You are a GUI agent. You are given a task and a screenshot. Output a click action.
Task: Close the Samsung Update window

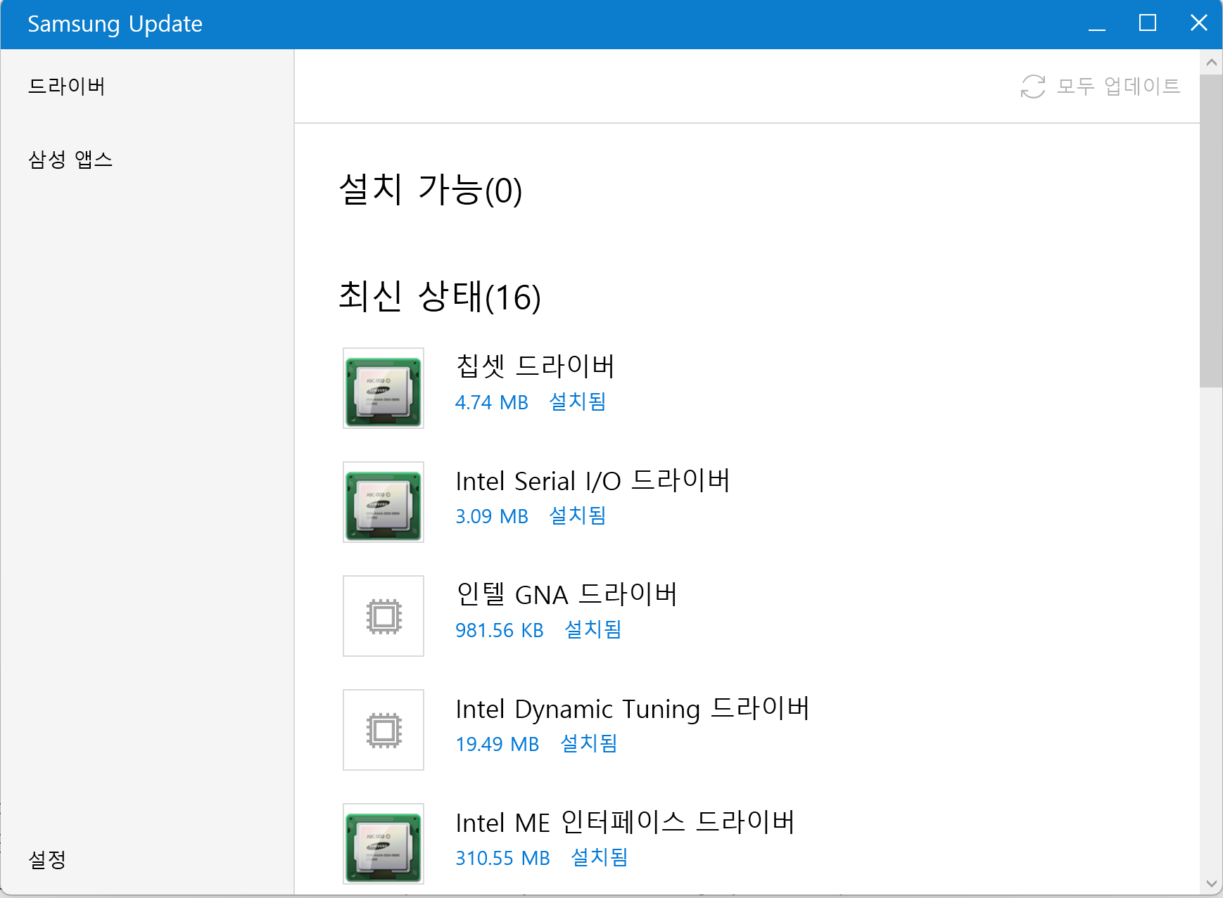pos(1199,24)
